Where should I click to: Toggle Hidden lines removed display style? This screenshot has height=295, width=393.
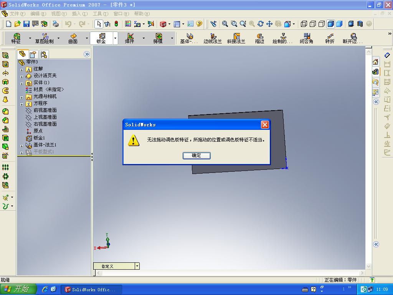(322, 24)
